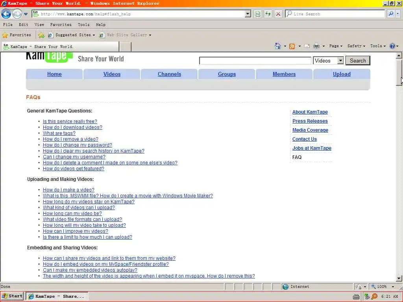Go to the Groups navigation tab

[227, 74]
